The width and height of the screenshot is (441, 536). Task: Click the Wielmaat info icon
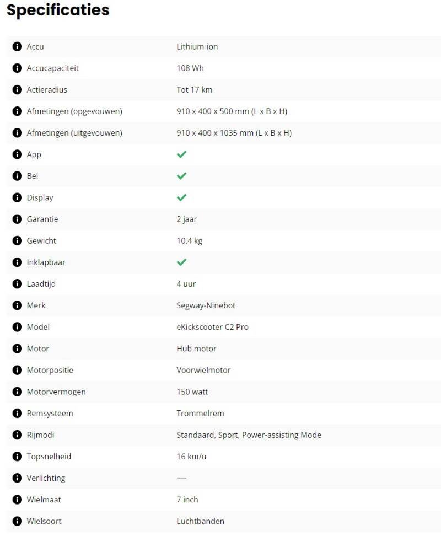coord(17,500)
